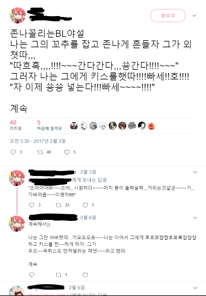206x296 pixels.
Task: Expand options chevron on 2월 3일 reply
Action: click(195, 172)
